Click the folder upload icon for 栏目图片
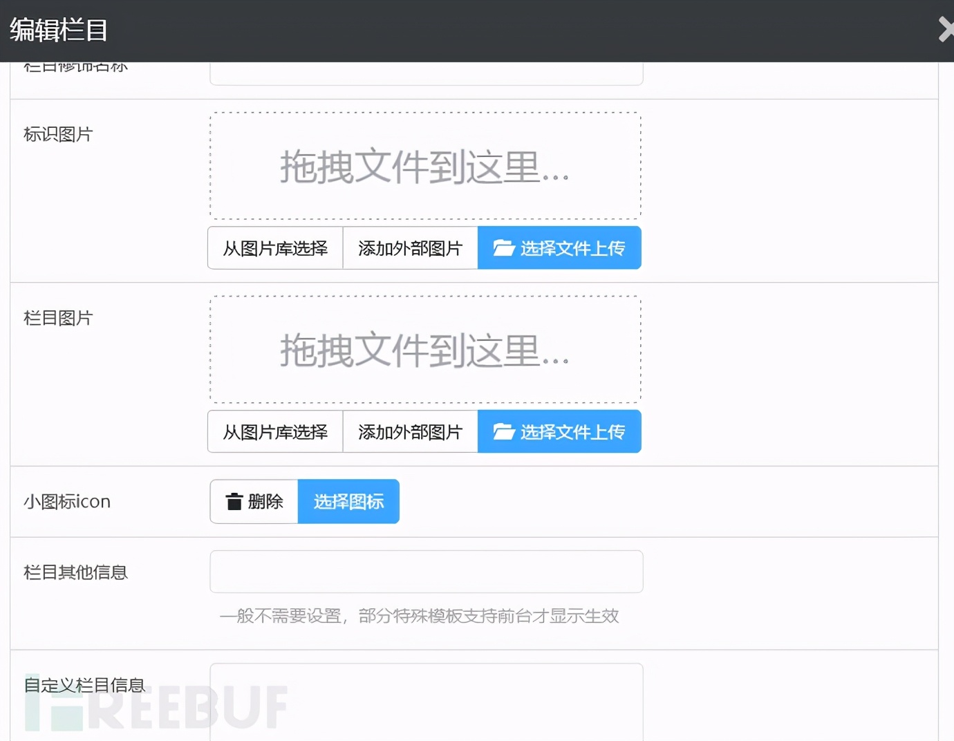 point(503,431)
